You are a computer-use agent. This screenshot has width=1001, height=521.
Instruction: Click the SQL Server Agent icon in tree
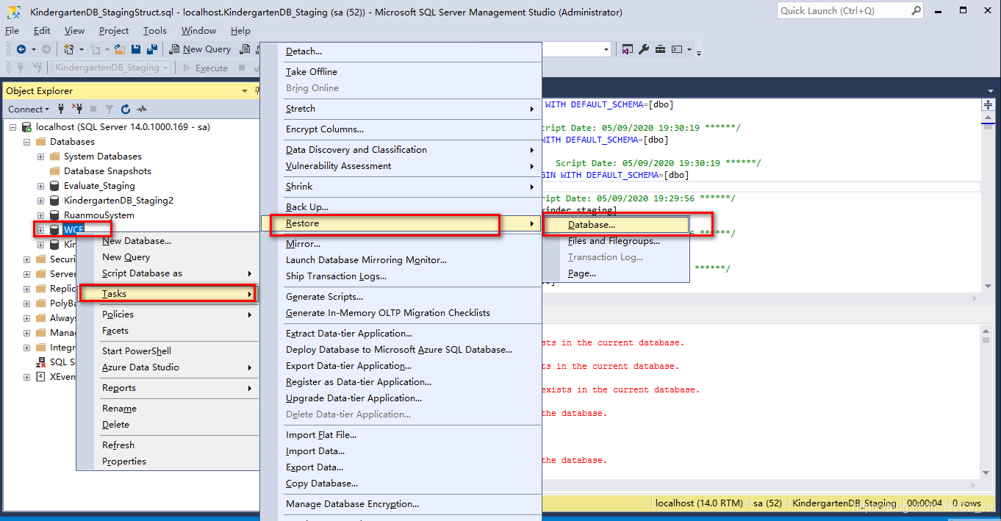coord(42,362)
